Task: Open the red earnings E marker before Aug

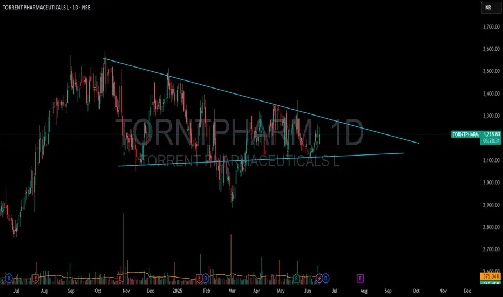Action: click(35, 279)
